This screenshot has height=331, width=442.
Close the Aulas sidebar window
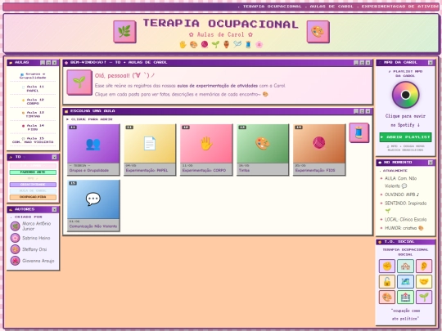coord(54,62)
